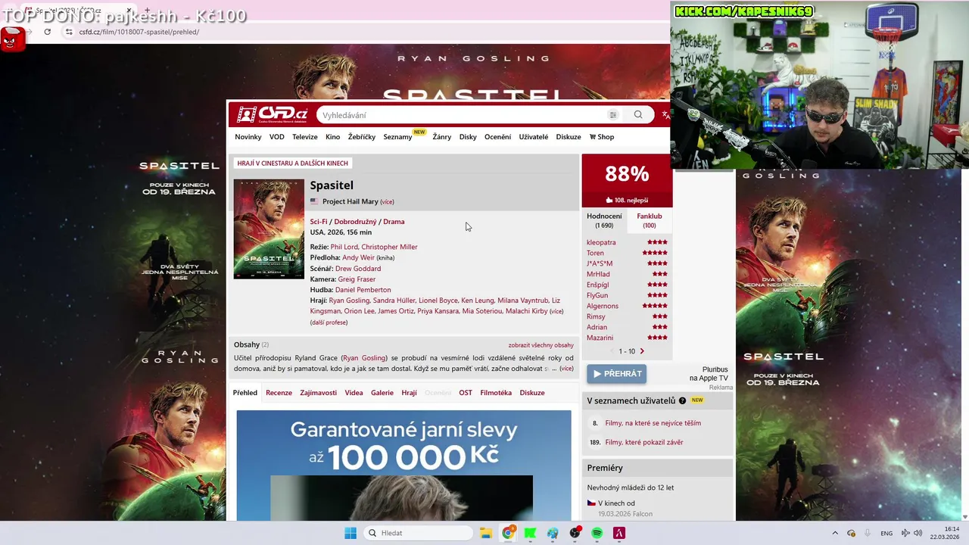
Task: Expand the (další profese) list
Action: [329, 322]
